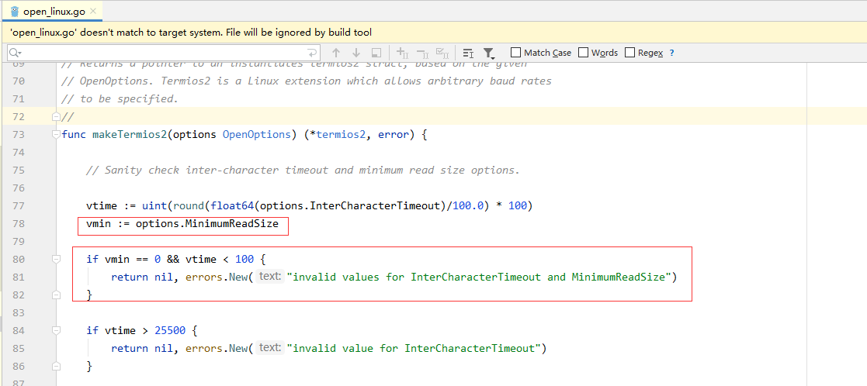Open regex help question mark link
The width and height of the screenshot is (867, 386).
pos(672,53)
